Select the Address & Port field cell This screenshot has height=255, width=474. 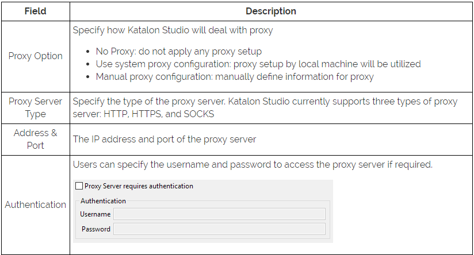35,139
